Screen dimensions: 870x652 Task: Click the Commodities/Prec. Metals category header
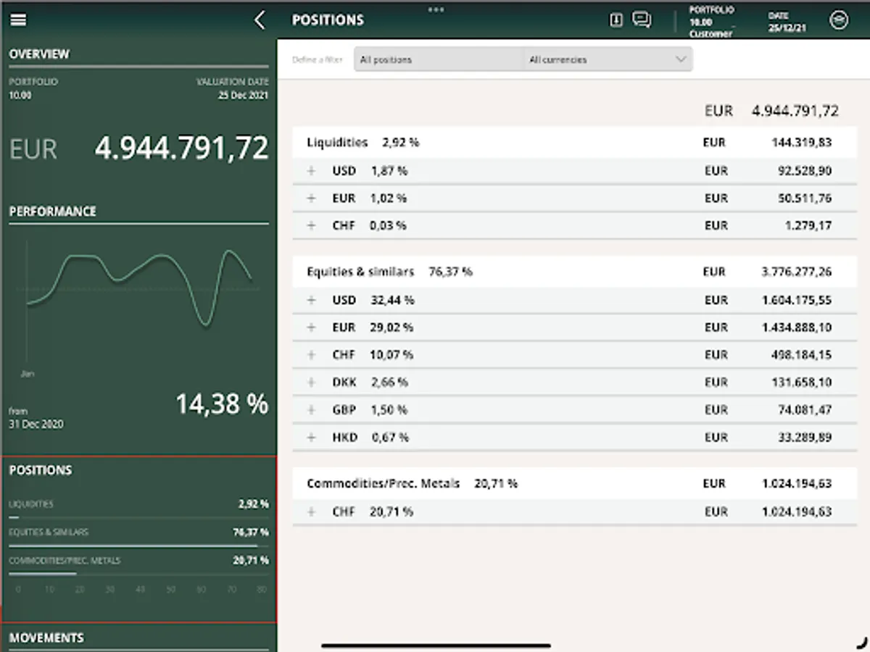click(574, 483)
